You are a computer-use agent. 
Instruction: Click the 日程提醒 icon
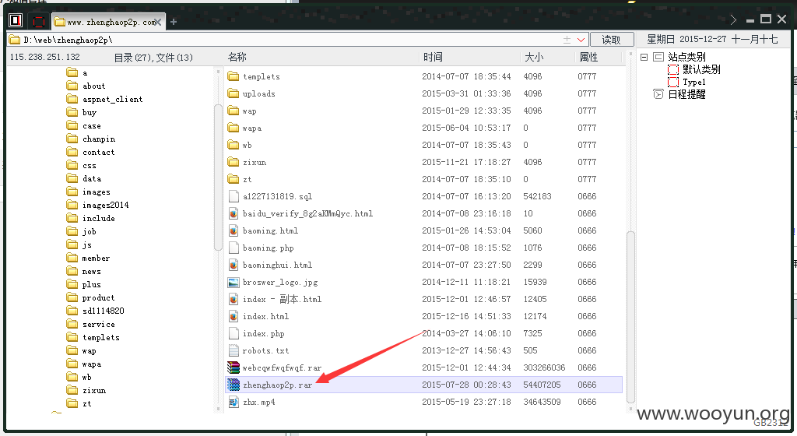pos(658,94)
